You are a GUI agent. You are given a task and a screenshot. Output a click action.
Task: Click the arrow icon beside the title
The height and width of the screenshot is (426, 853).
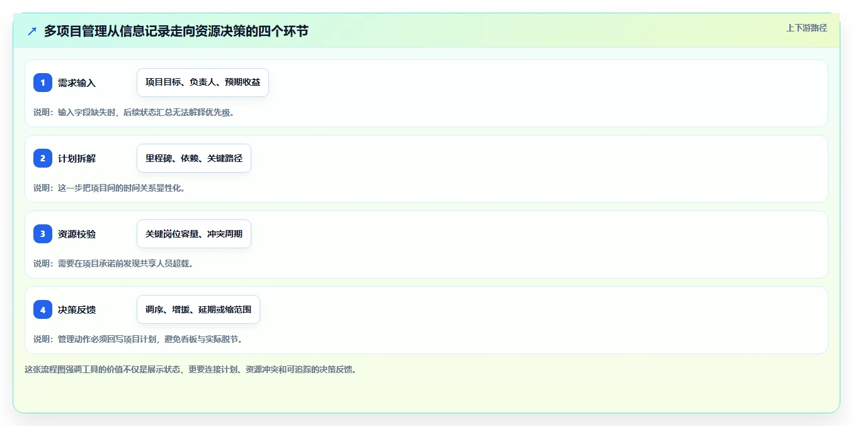click(32, 32)
